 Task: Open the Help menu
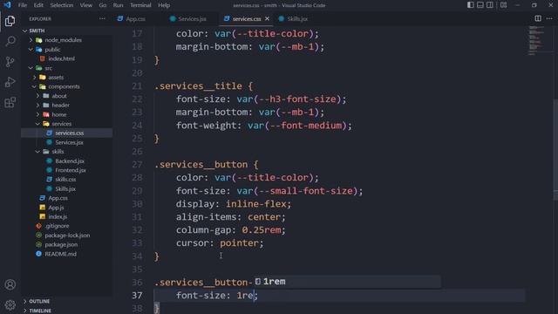click(164, 5)
